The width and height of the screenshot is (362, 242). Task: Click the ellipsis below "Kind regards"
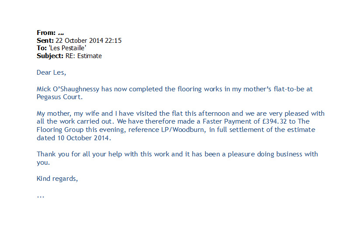[x=41, y=196]
